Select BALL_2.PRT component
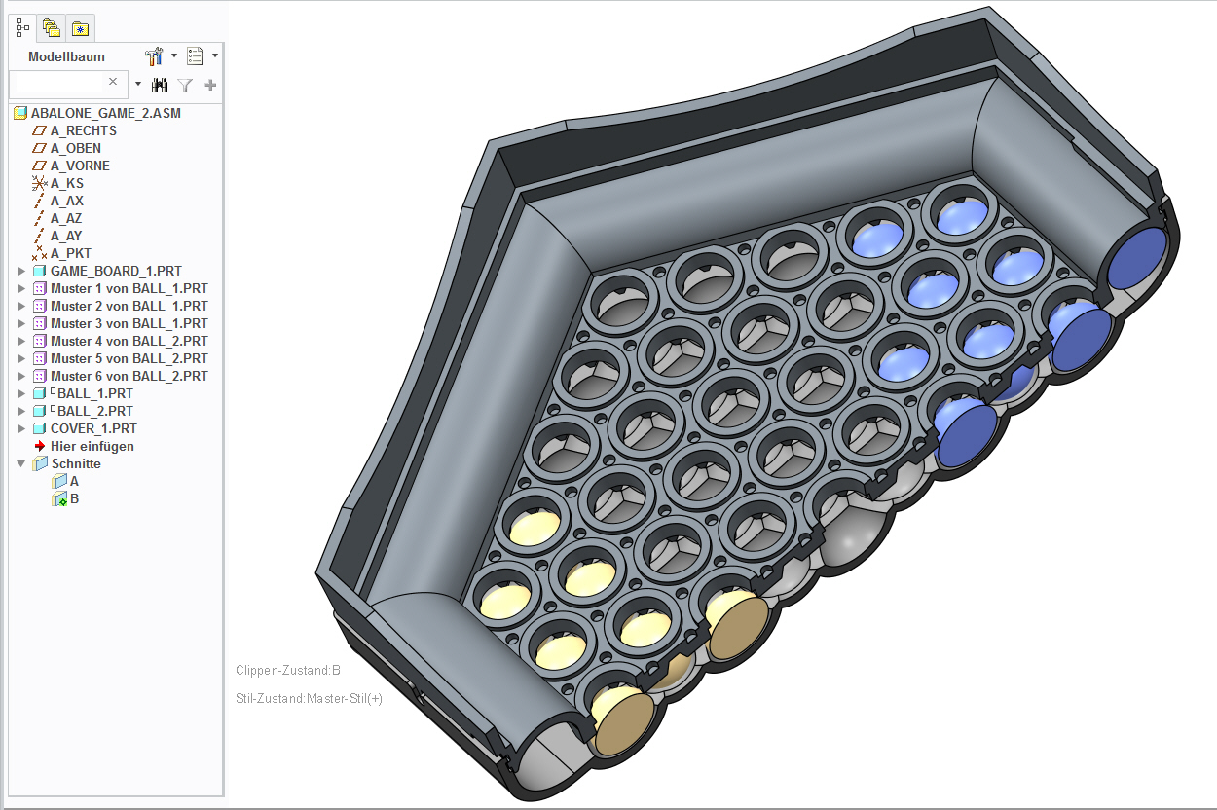Screen dimensions: 1217x810 tap(95, 411)
